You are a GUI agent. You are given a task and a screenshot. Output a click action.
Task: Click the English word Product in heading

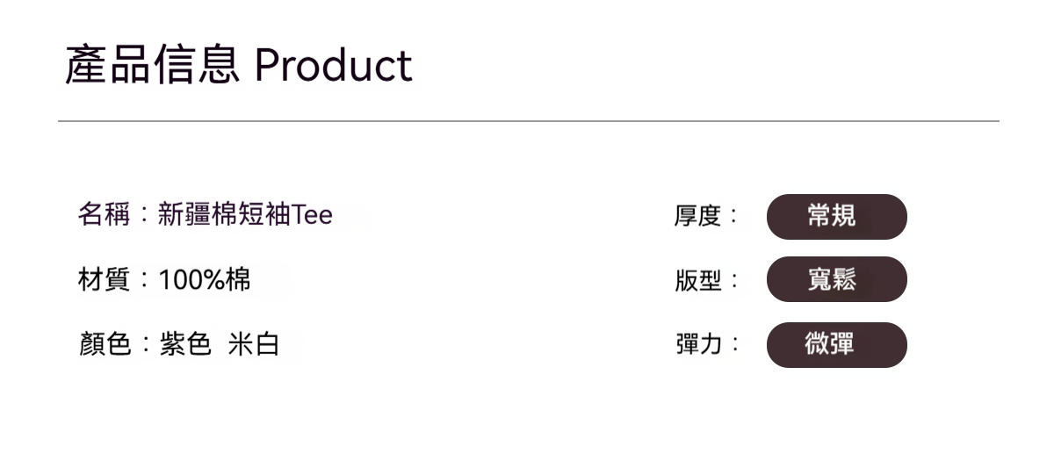(x=333, y=65)
